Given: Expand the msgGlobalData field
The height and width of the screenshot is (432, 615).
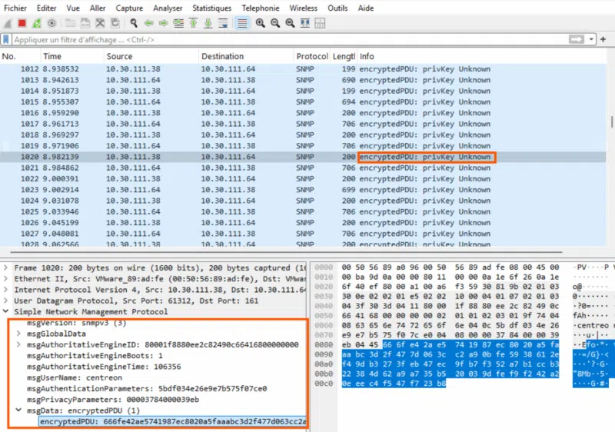Looking at the screenshot, I should (18, 334).
